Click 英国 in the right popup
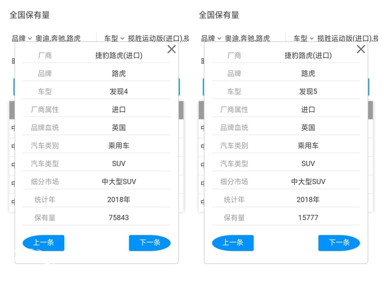This screenshot has height=288, width=384. (x=308, y=128)
